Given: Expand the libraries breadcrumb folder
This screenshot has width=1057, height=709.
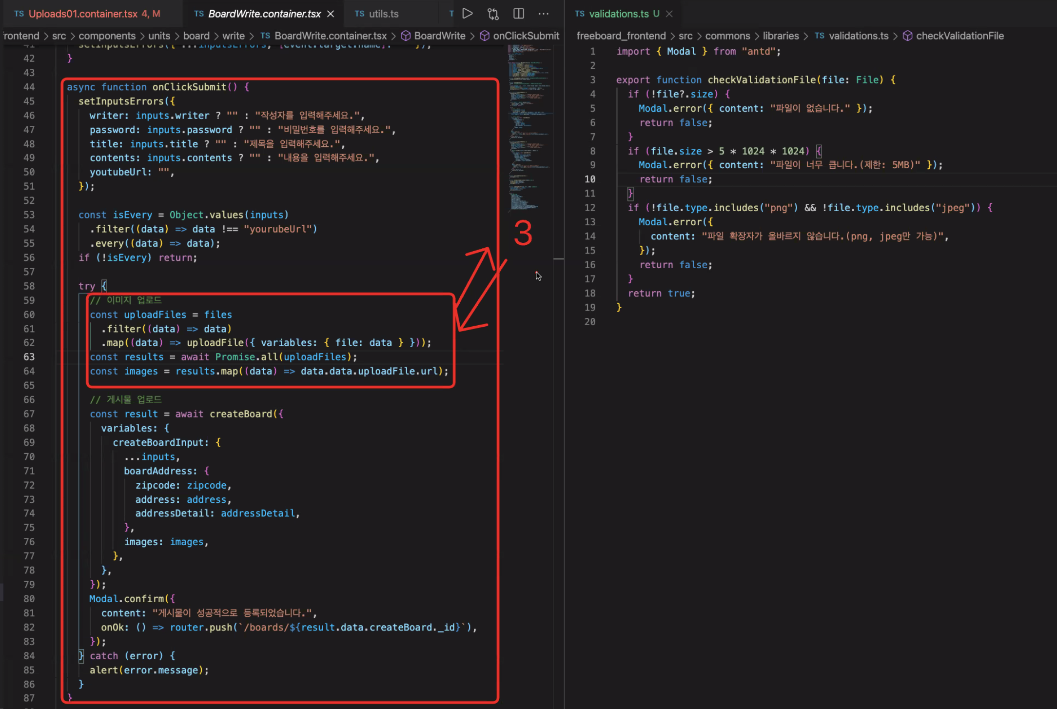Looking at the screenshot, I should pyautogui.click(x=781, y=36).
